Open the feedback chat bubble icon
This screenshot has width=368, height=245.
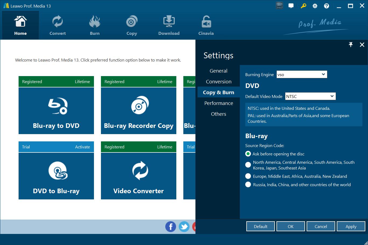(x=291, y=6)
